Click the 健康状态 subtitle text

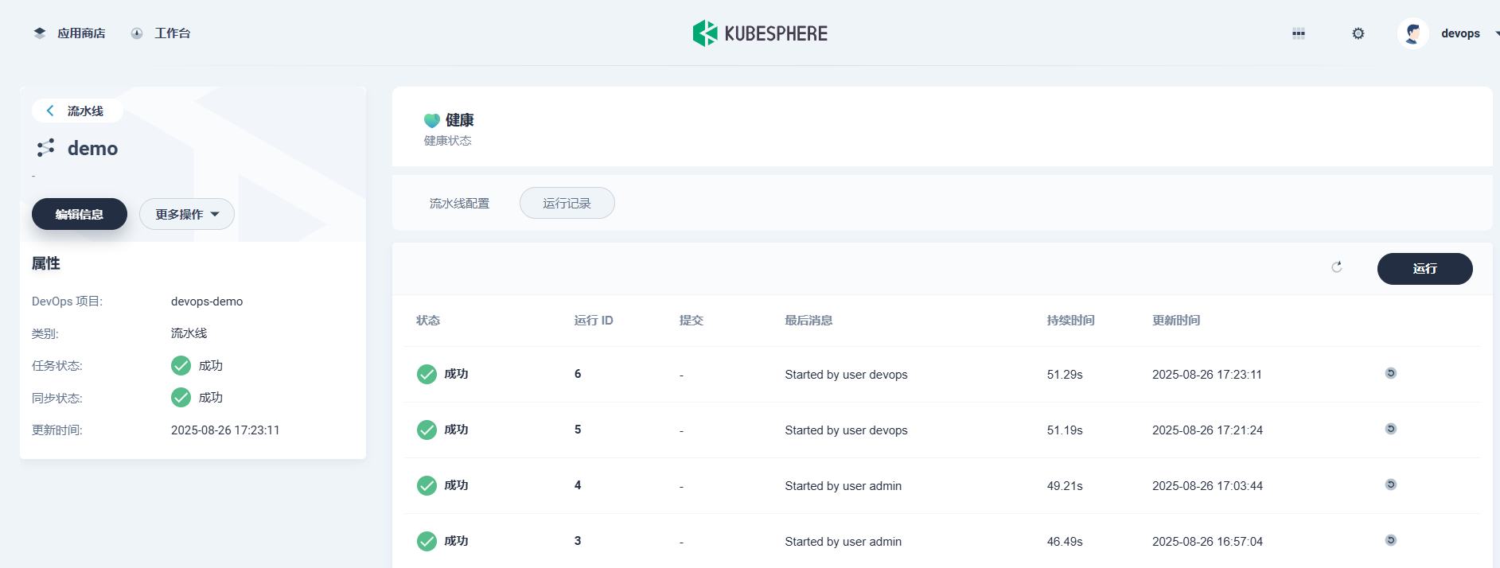[x=447, y=141]
